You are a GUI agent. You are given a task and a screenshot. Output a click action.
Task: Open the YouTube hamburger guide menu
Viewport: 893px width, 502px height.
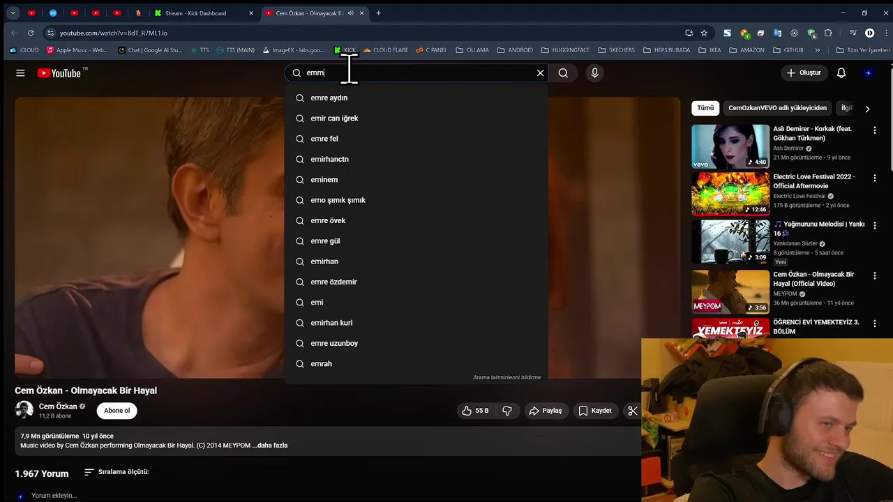pos(20,73)
